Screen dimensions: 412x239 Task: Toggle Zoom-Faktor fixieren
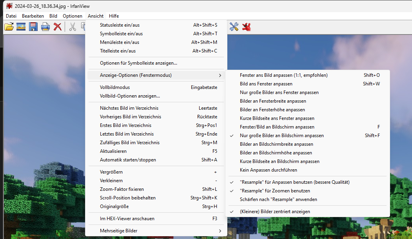(156, 189)
